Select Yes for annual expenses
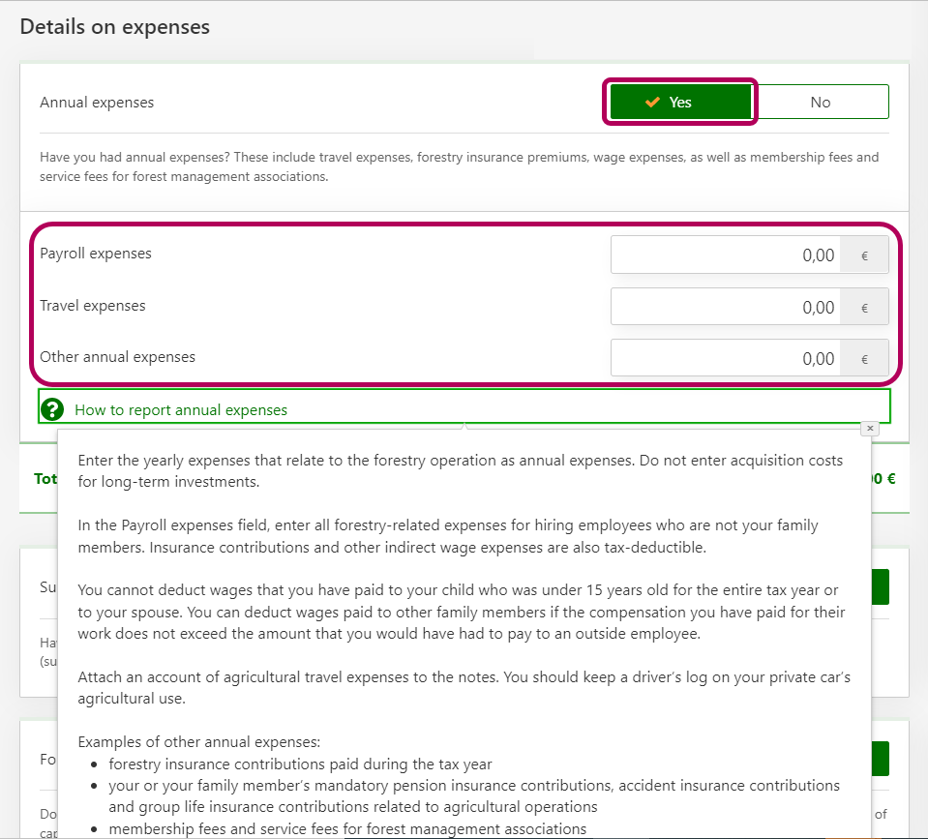 [680, 102]
